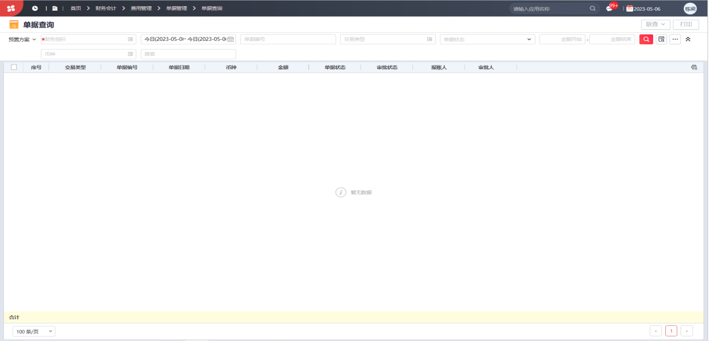This screenshot has height=341, width=709.
Task: Open 财务会计 in the breadcrumb
Action: click(x=106, y=8)
